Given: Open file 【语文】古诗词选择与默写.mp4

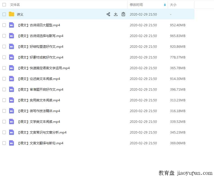Looking at the screenshot, I should pos(40,36).
